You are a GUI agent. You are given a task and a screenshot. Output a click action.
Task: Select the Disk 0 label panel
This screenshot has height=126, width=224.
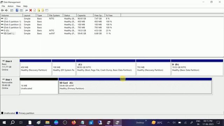10,68
